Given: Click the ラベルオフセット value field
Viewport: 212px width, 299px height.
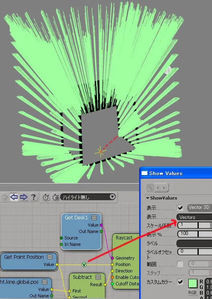Looking at the screenshot, I should (188, 252).
